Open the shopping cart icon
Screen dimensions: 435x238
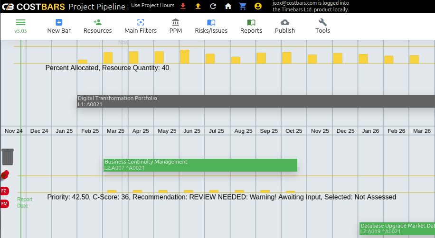(x=243, y=6)
